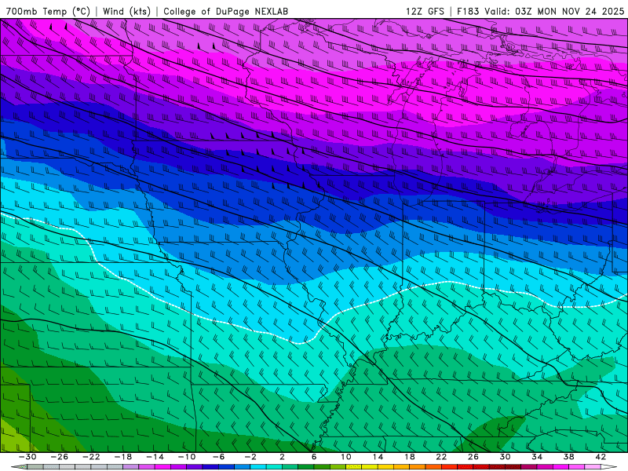Screen dimensions: 628x471
Task: Select the 2 label on the temperature legend
Action: click(x=282, y=457)
